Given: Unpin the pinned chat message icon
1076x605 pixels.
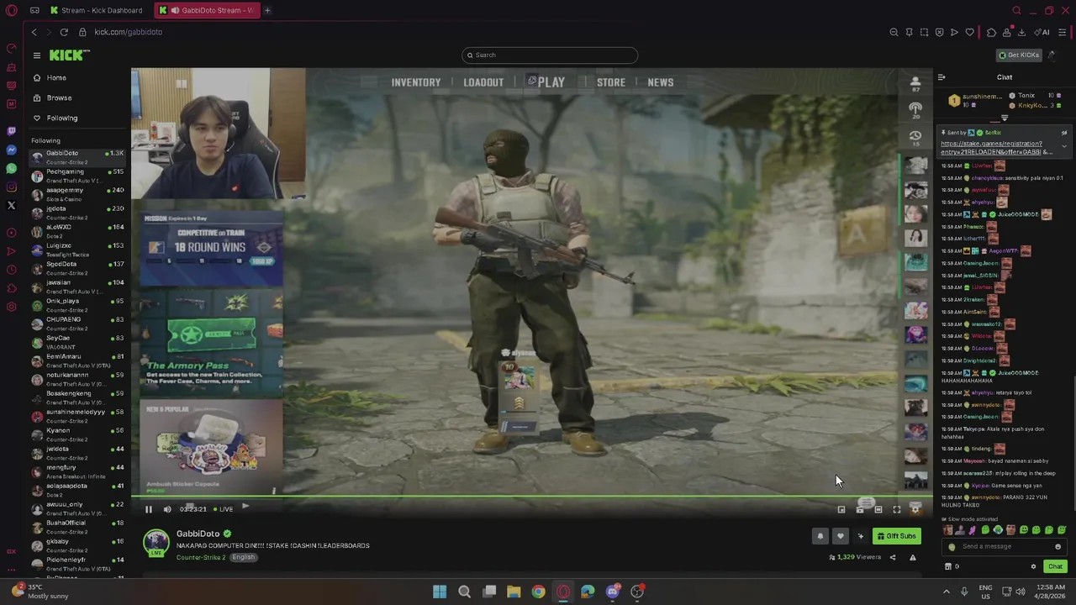Looking at the screenshot, I should point(1064,133).
